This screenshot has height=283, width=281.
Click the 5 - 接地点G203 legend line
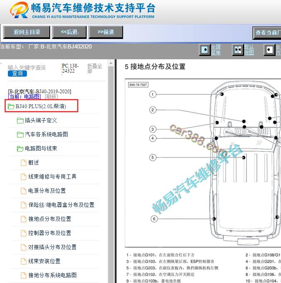coord(172,268)
